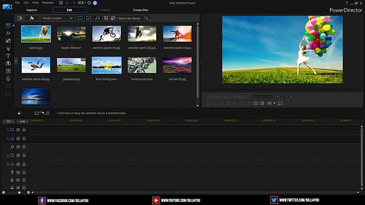The width and height of the screenshot is (365, 205).
Task: Open the Transition Room icon
Action: coord(8,63)
